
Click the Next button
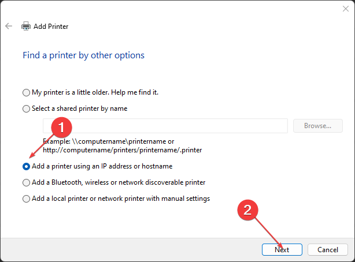(x=282, y=249)
